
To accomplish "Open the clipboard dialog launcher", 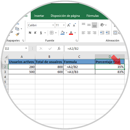I will pyautogui.click(x=23, y=40).
